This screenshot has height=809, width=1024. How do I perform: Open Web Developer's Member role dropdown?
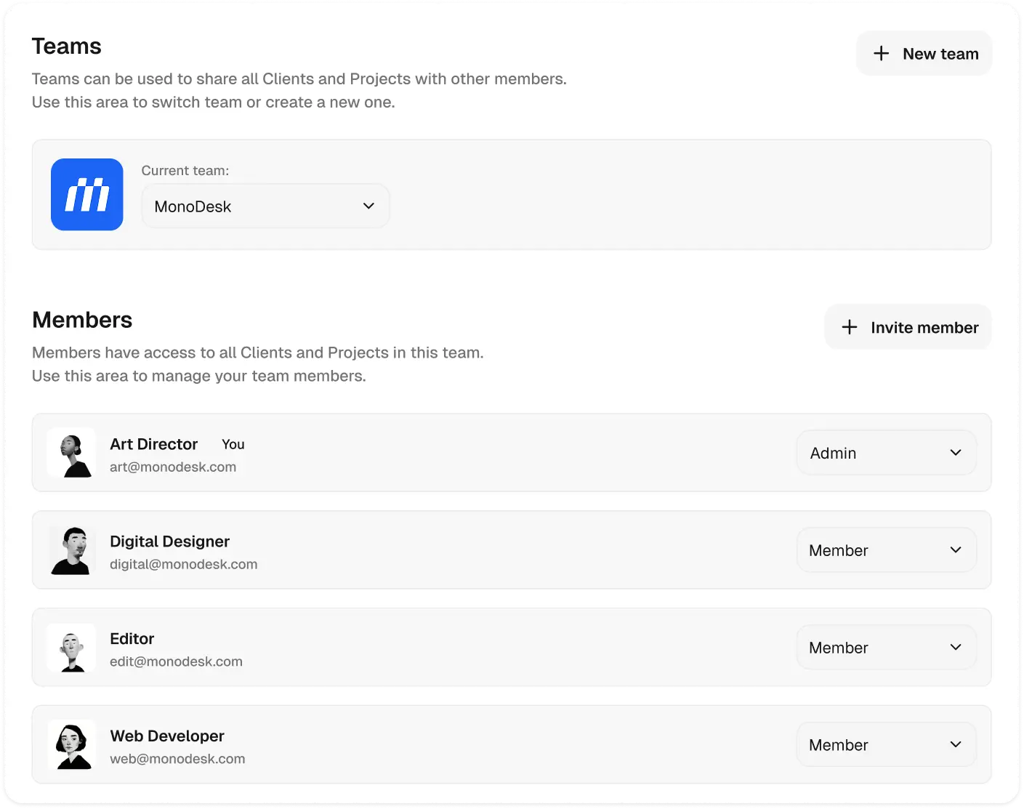tap(886, 745)
